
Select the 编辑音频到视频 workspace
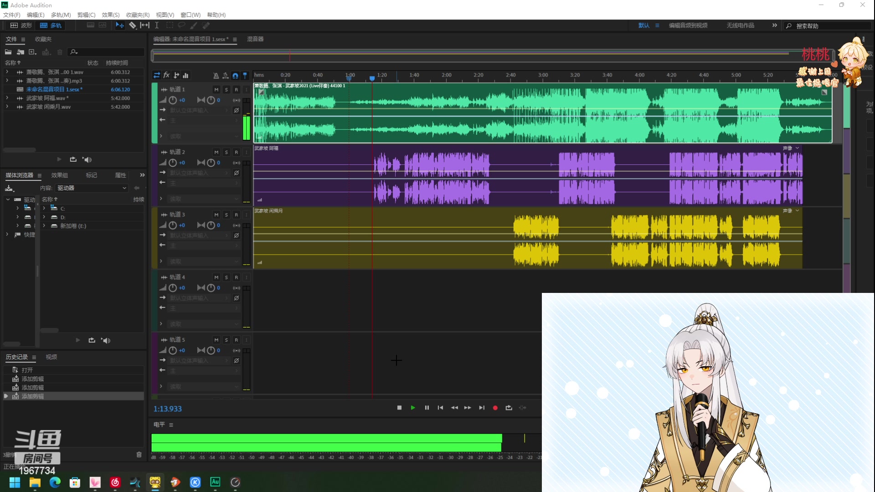click(688, 26)
